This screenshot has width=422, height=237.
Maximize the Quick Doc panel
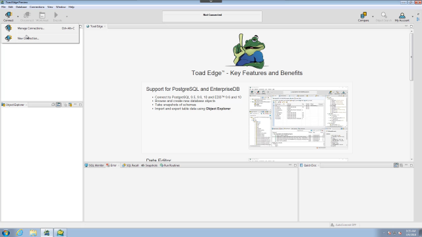click(x=411, y=165)
